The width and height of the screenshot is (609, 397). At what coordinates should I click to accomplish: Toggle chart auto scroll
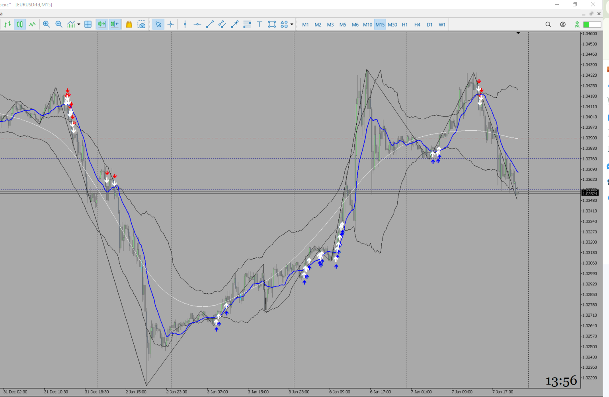(102, 24)
